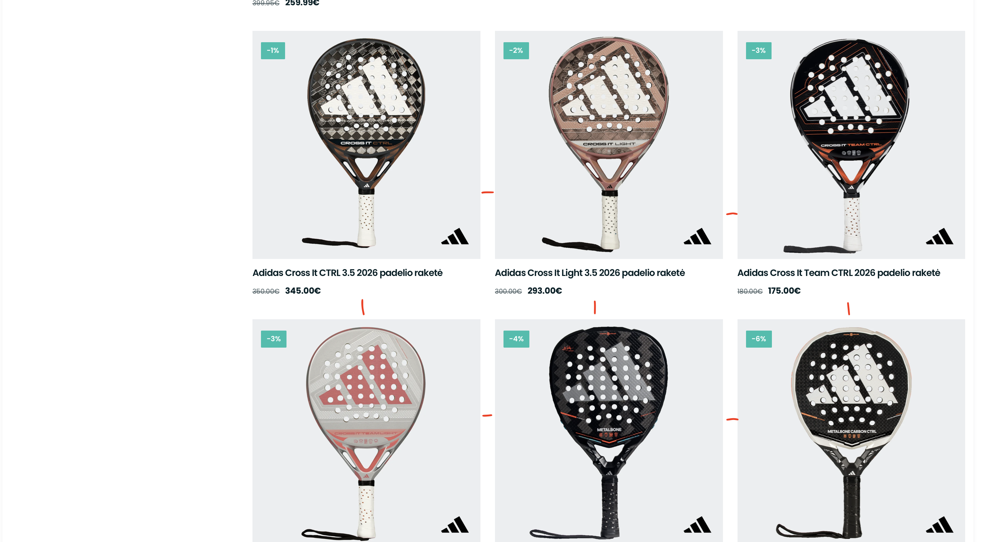Click the -4% discount badge
The width and height of the screenshot is (985, 542).
516,339
